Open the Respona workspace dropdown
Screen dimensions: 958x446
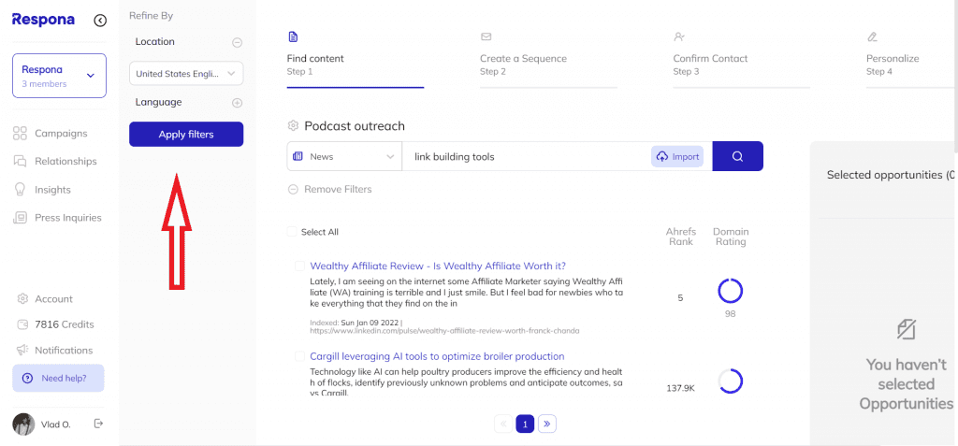(x=59, y=76)
